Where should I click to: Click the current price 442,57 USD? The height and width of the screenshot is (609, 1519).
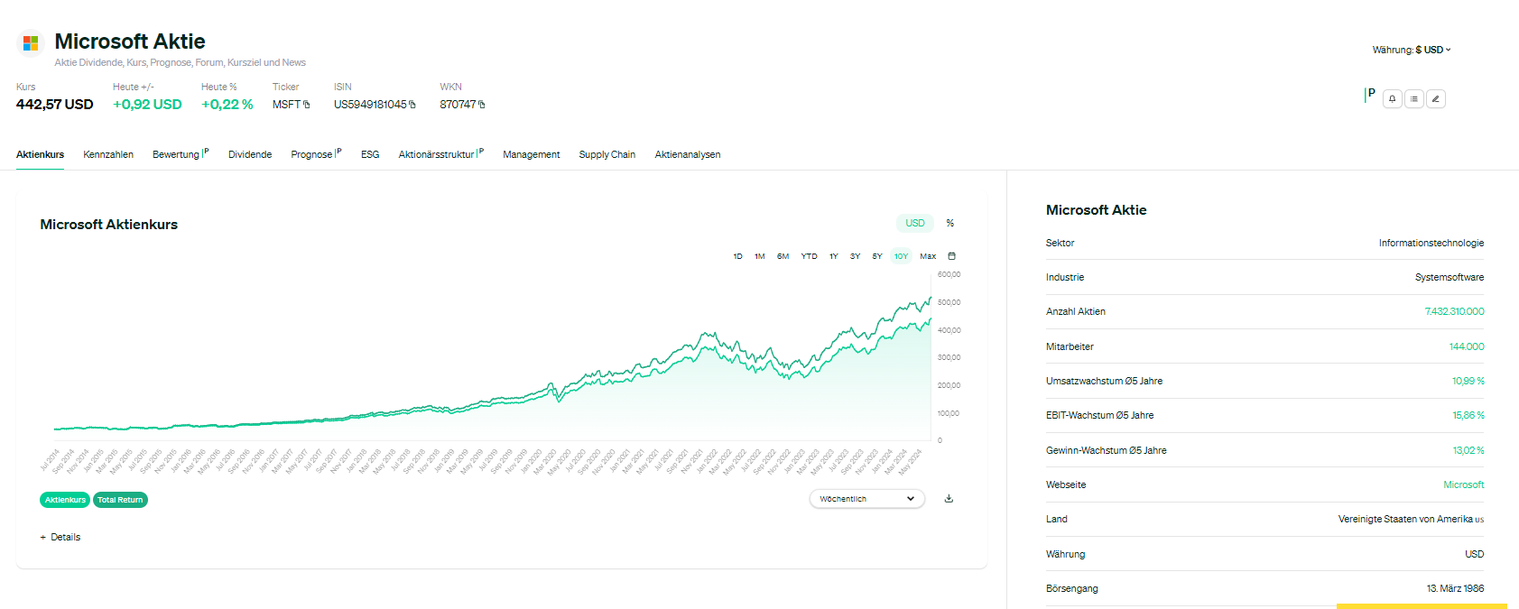pos(55,105)
